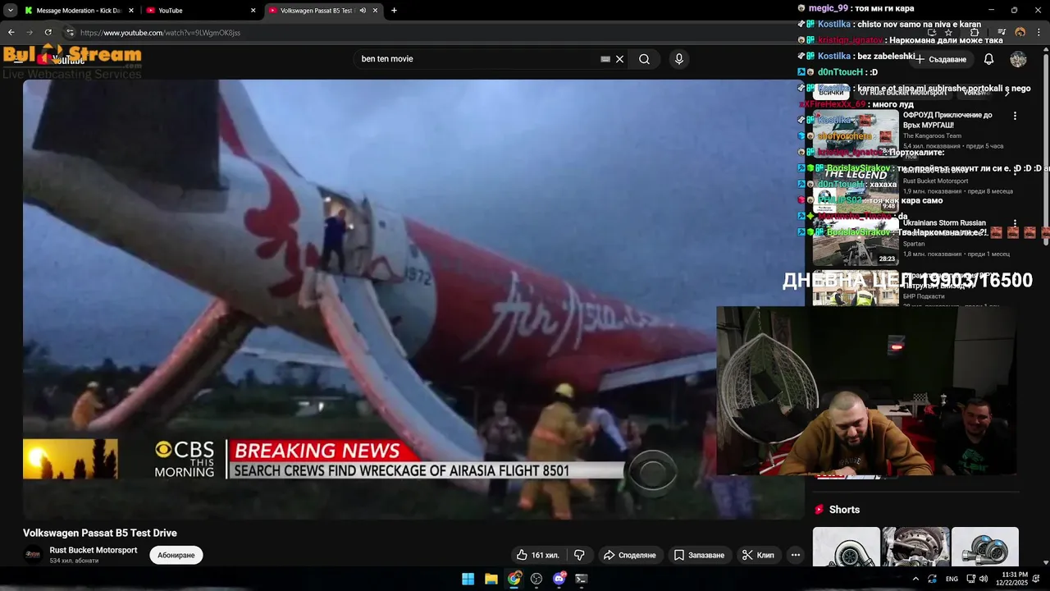Viewport: 1050px width, 591px height.
Task: Open the THE LEGEND video thumbnail
Action: click(x=856, y=188)
